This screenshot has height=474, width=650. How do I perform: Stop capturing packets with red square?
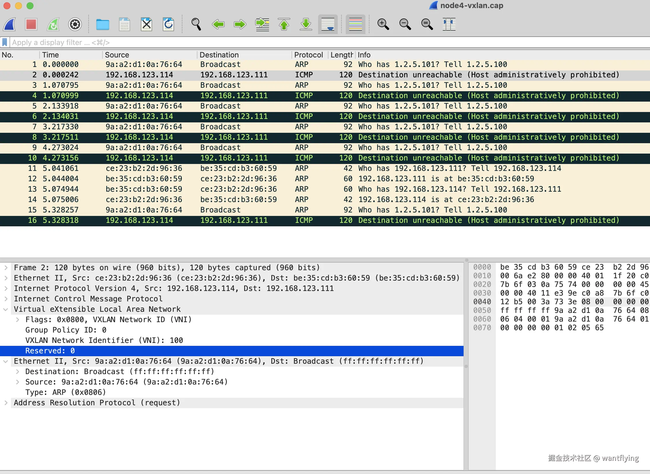pos(31,24)
